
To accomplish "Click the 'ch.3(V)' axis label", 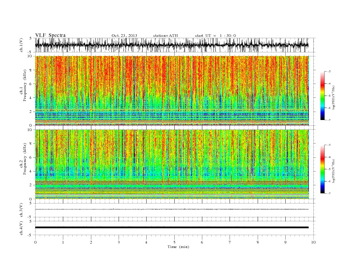I will click(21, 210).
